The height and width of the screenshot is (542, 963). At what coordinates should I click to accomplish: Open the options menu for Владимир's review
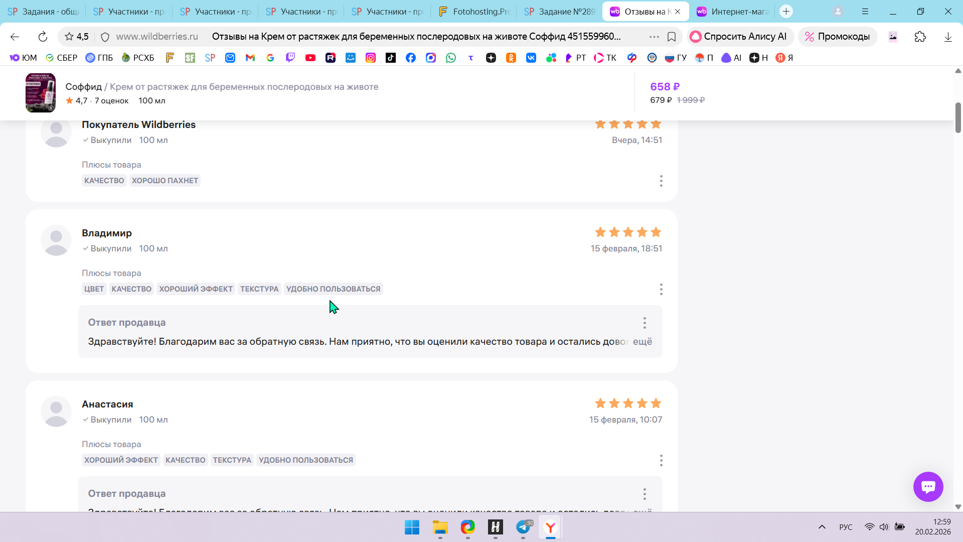point(661,289)
